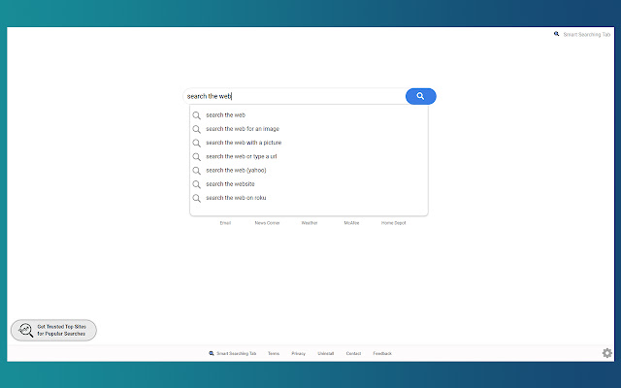Open the Email shortcut link
The height and width of the screenshot is (388, 621).
click(225, 223)
